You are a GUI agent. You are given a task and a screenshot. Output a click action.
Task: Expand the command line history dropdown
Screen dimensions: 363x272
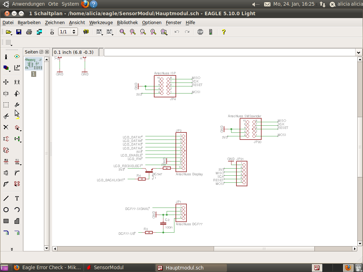coord(358,52)
